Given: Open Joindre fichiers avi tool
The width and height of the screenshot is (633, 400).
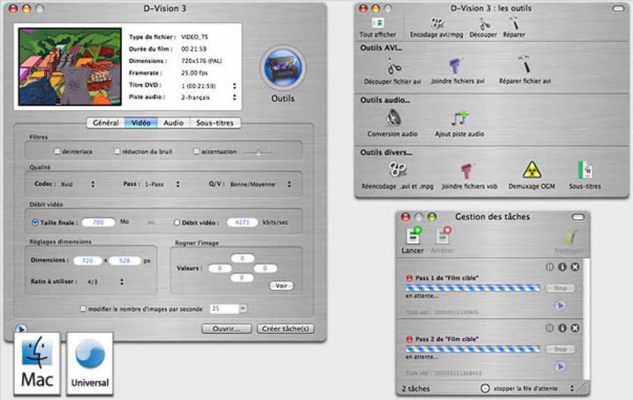Looking at the screenshot, I should pos(457,71).
